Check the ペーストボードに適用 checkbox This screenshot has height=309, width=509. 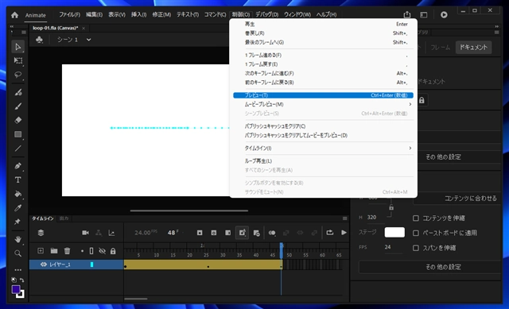click(415, 233)
